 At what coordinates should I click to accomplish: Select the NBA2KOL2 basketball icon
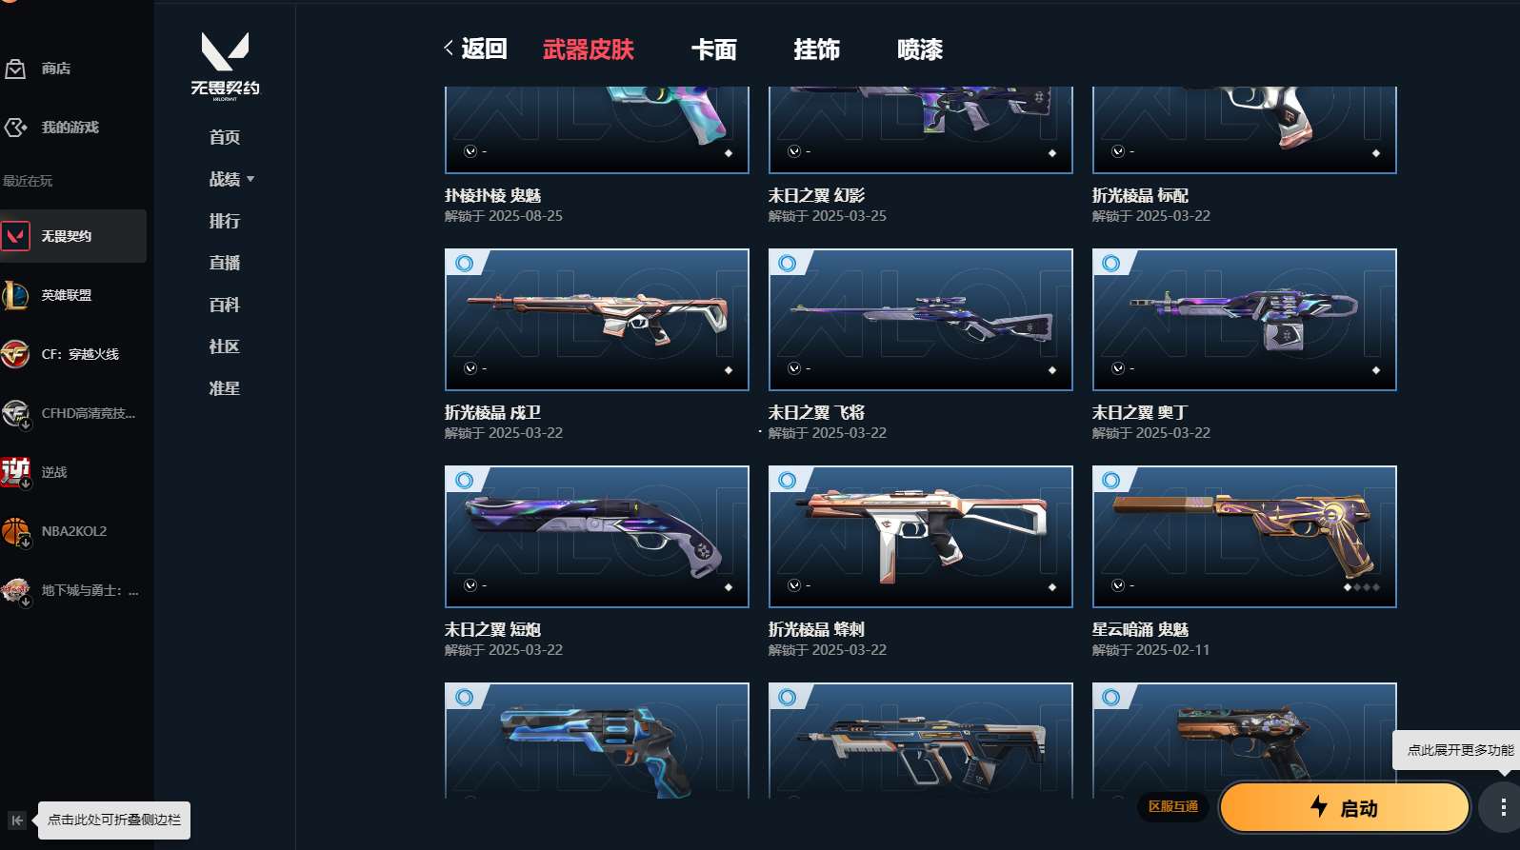pos(15,531)
